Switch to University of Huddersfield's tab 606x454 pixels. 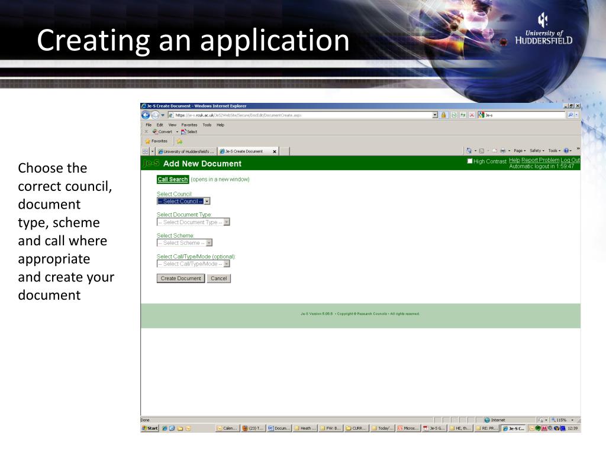click(186, 151)
